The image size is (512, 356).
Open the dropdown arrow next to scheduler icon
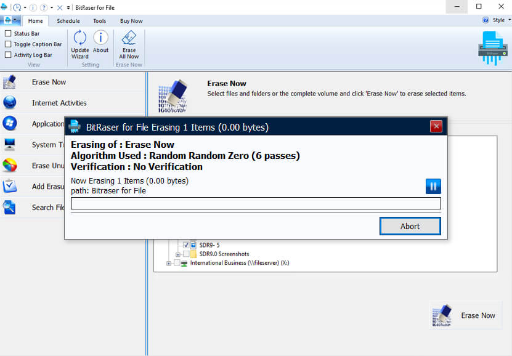click(x=25, y=7)
